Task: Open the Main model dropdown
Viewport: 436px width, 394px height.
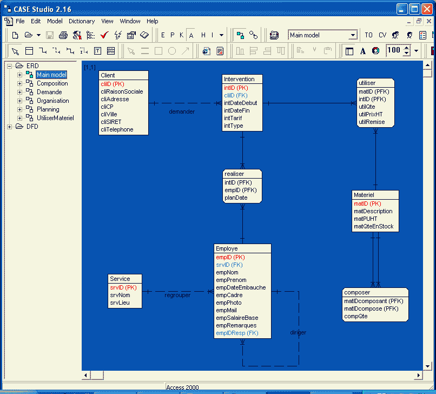Action: tap(353, 35)
